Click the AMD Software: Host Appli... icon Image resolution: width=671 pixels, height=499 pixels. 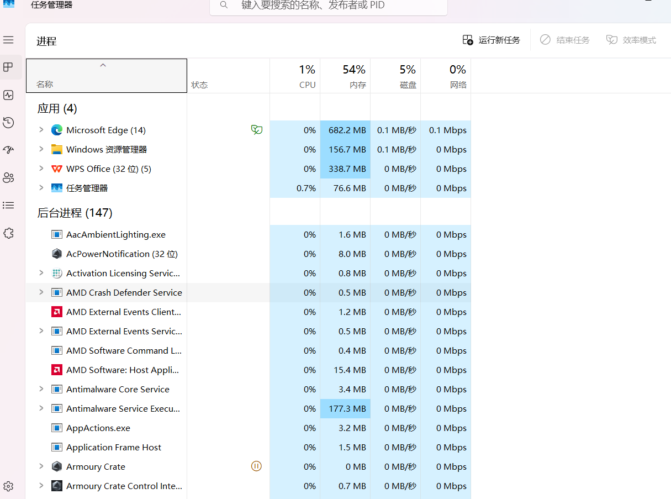[56, 370]
